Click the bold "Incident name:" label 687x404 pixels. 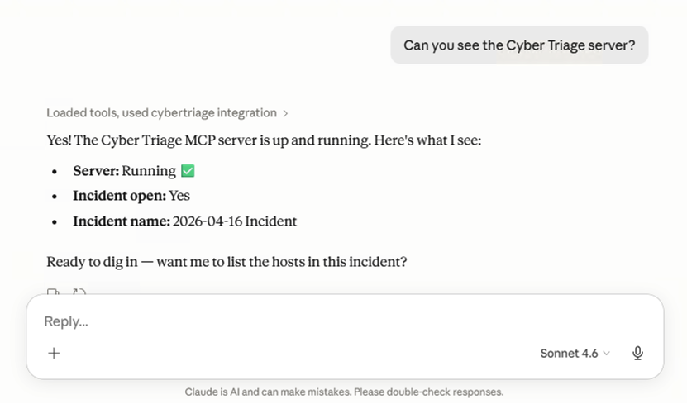click(x=122, y=221)
